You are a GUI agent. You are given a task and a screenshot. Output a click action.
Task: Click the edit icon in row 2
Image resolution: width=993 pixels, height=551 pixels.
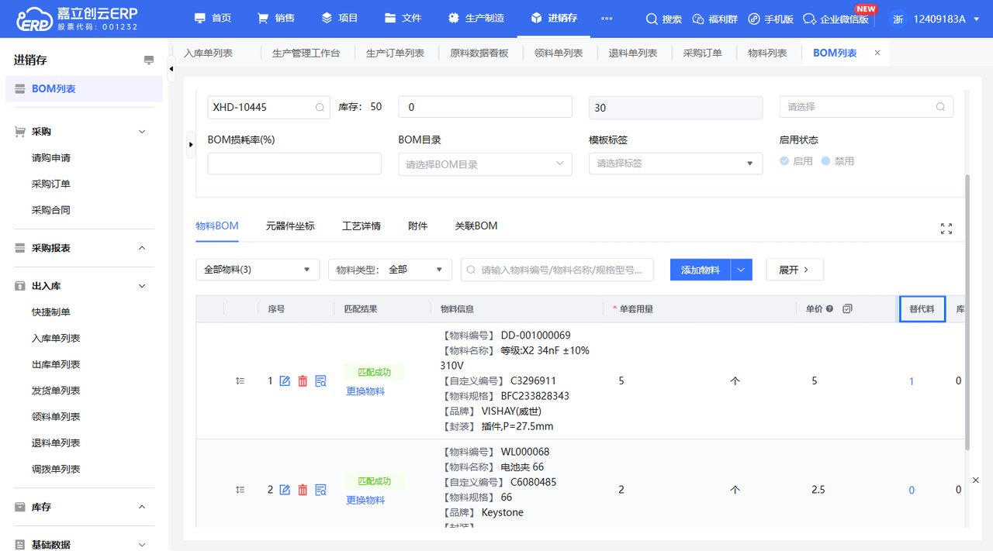tap(285, 490)
